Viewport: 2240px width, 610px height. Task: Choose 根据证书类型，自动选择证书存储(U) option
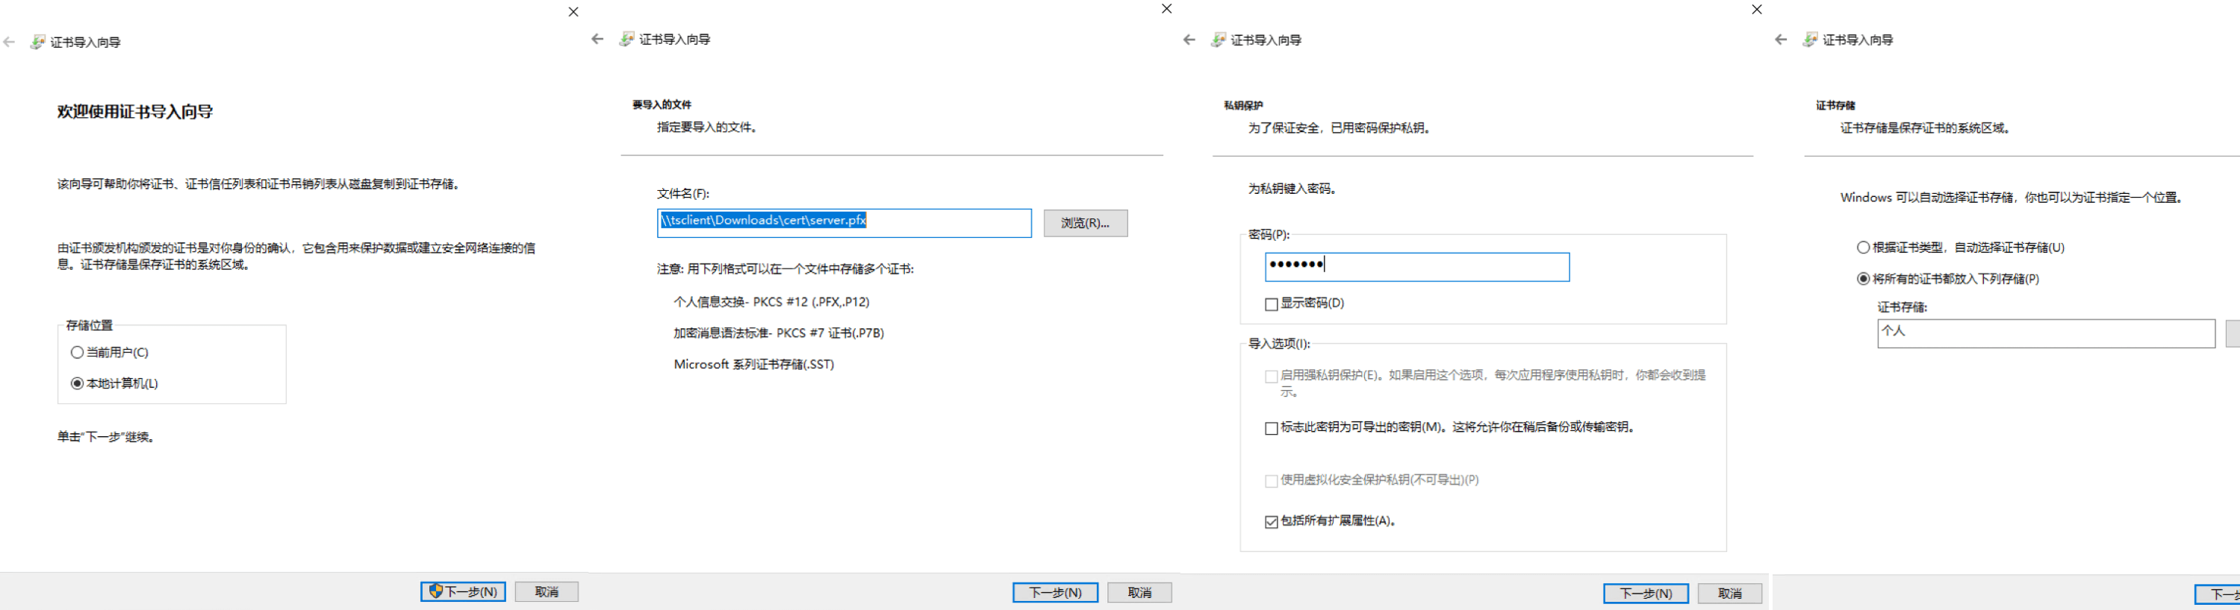[1863, 248]
